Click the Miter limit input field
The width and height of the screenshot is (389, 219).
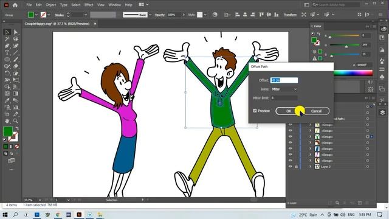point(284,98)
